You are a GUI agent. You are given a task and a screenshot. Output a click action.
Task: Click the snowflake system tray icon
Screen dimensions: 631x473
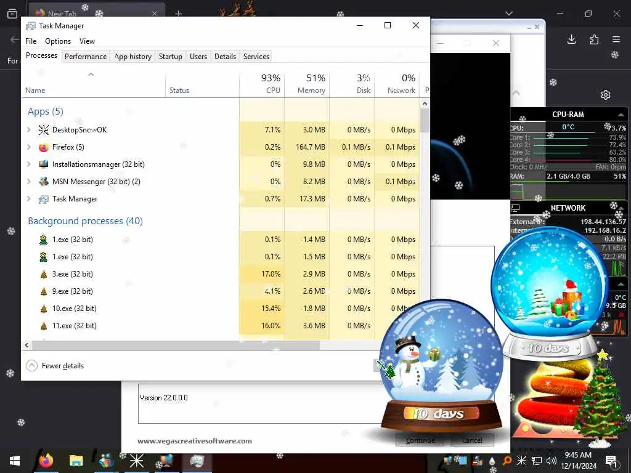click(x=521, y=461)
